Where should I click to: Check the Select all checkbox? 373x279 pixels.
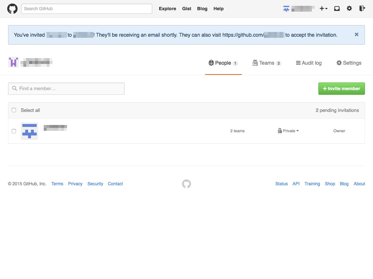pyautogui.click(x=14, y=110)
